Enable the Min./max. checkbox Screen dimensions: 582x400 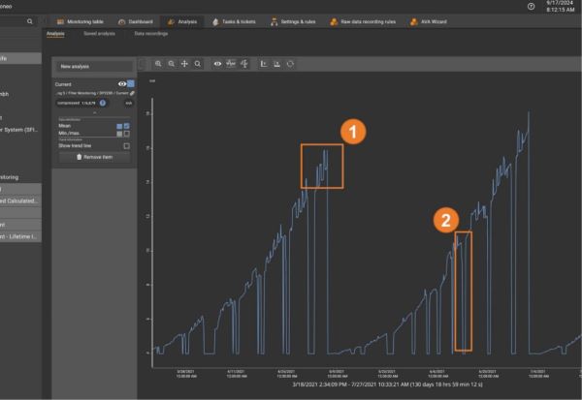click(126, 133)
